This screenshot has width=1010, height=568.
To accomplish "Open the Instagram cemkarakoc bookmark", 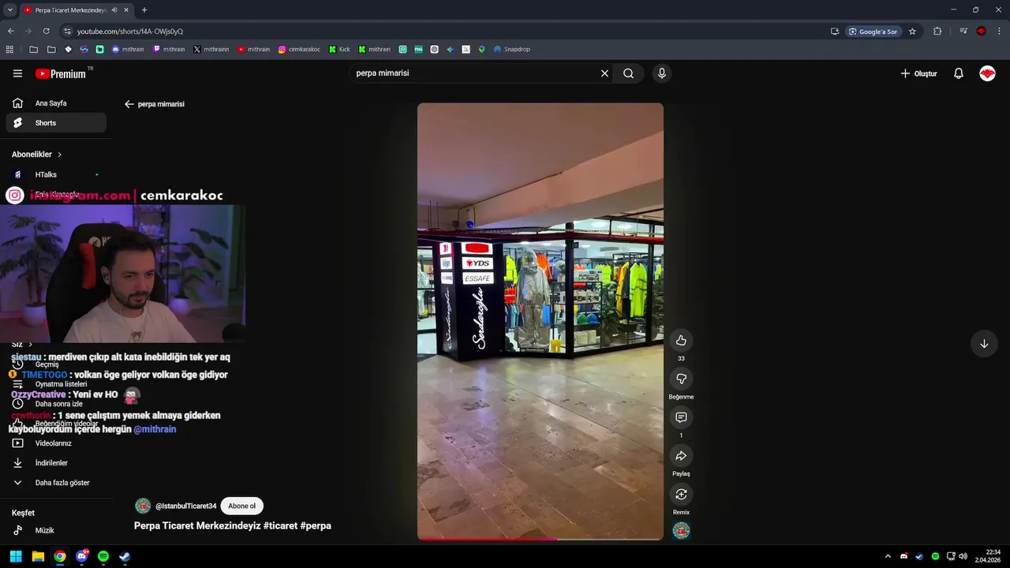I will 299,49.
